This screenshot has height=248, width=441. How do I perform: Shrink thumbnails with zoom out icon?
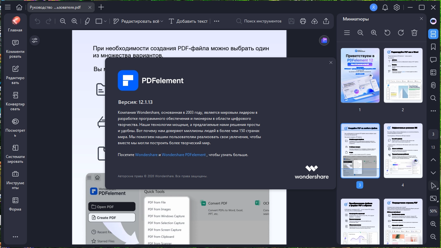click(x=360, y=33)
